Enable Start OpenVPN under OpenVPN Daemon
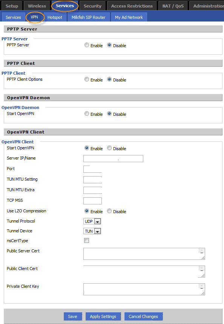The image size is (224, 324). [87, 114]
